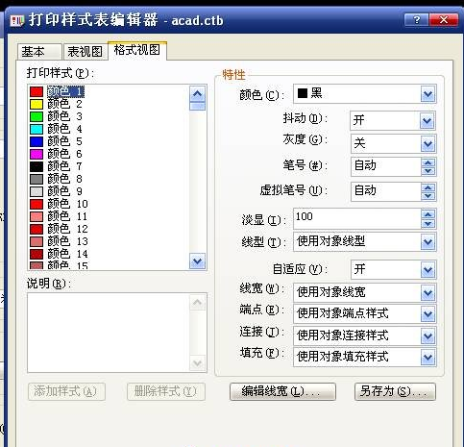Select the 颜色 3 green swatch
The image size is (464, 447).
[x=37, y=116]
